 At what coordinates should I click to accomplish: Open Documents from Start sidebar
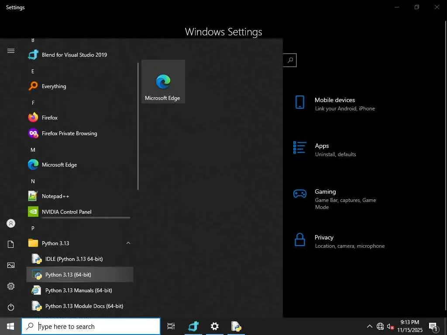pyautogui.click(x=11, y=244)
